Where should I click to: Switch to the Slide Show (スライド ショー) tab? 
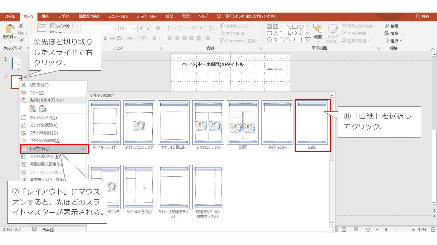point(147,16)
